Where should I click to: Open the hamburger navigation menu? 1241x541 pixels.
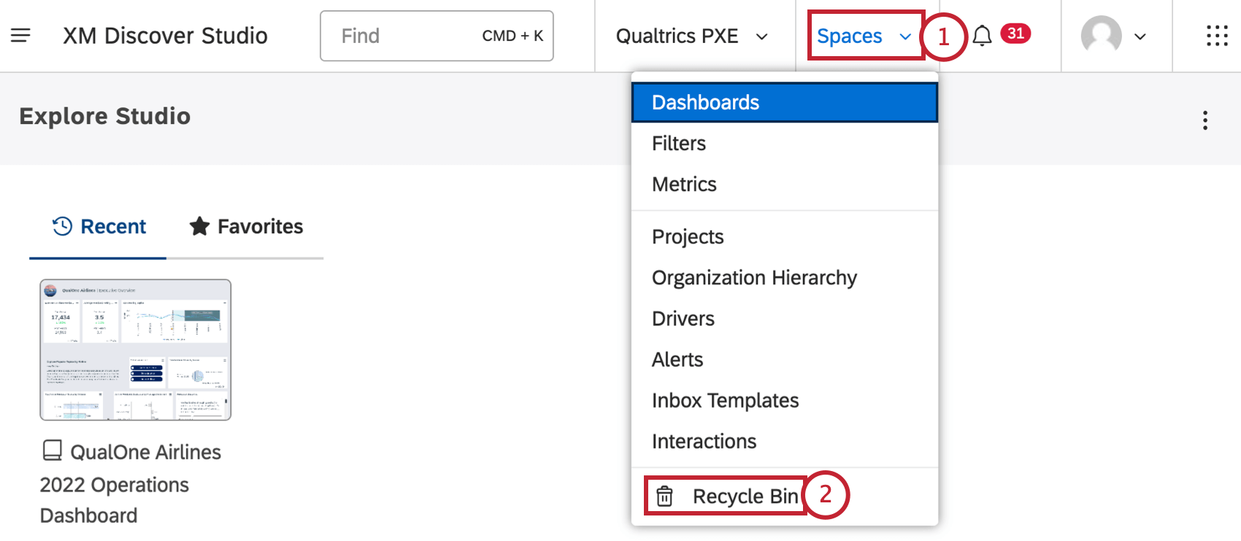coord(20,35)
